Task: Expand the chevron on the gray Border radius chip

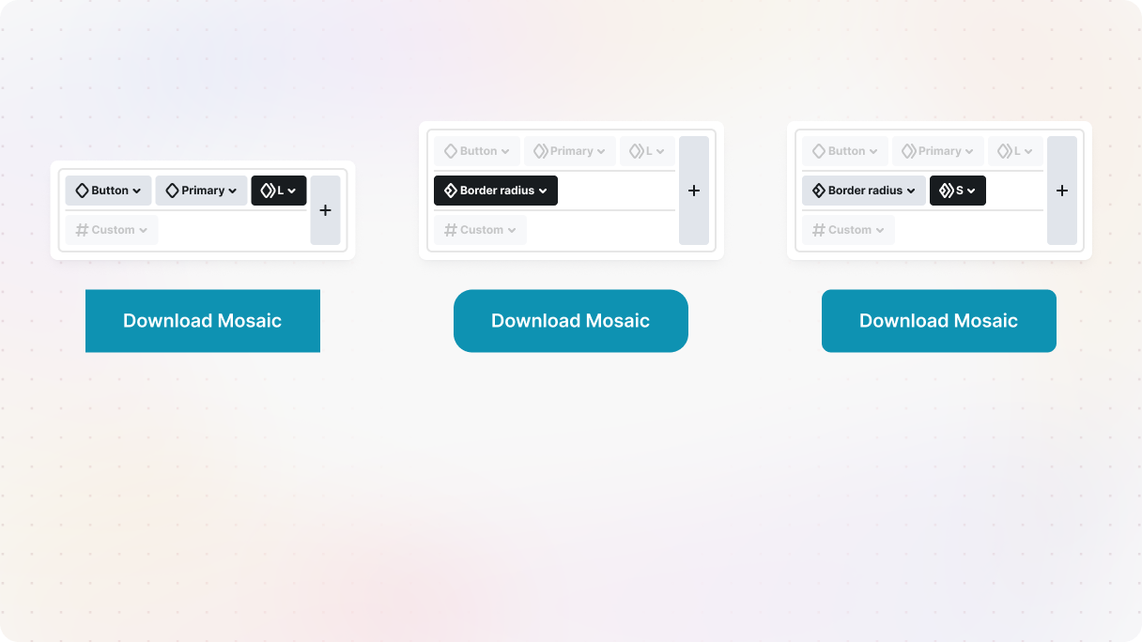Action: click(x=911, y=191)
